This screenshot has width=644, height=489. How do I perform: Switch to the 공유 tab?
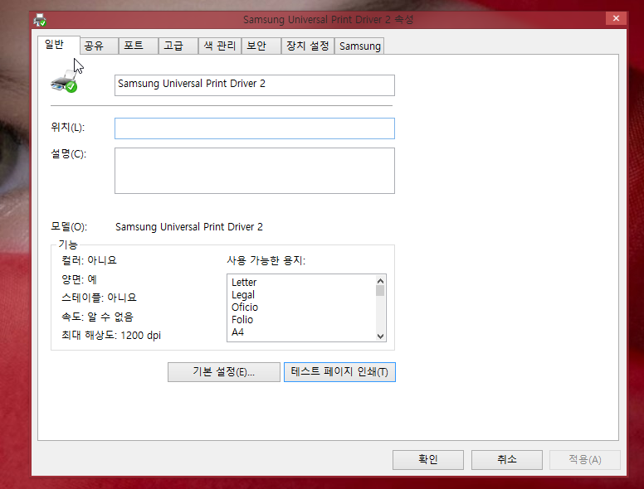(99, 46)
